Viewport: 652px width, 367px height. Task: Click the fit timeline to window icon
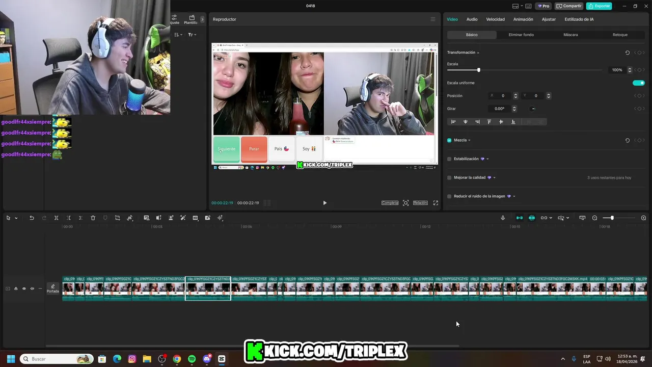582,218
